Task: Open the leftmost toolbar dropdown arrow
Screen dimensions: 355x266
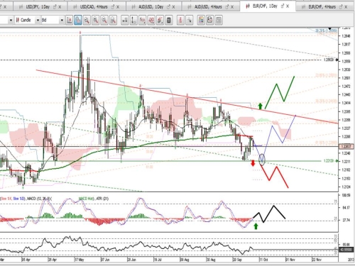Action: point(11,21)
